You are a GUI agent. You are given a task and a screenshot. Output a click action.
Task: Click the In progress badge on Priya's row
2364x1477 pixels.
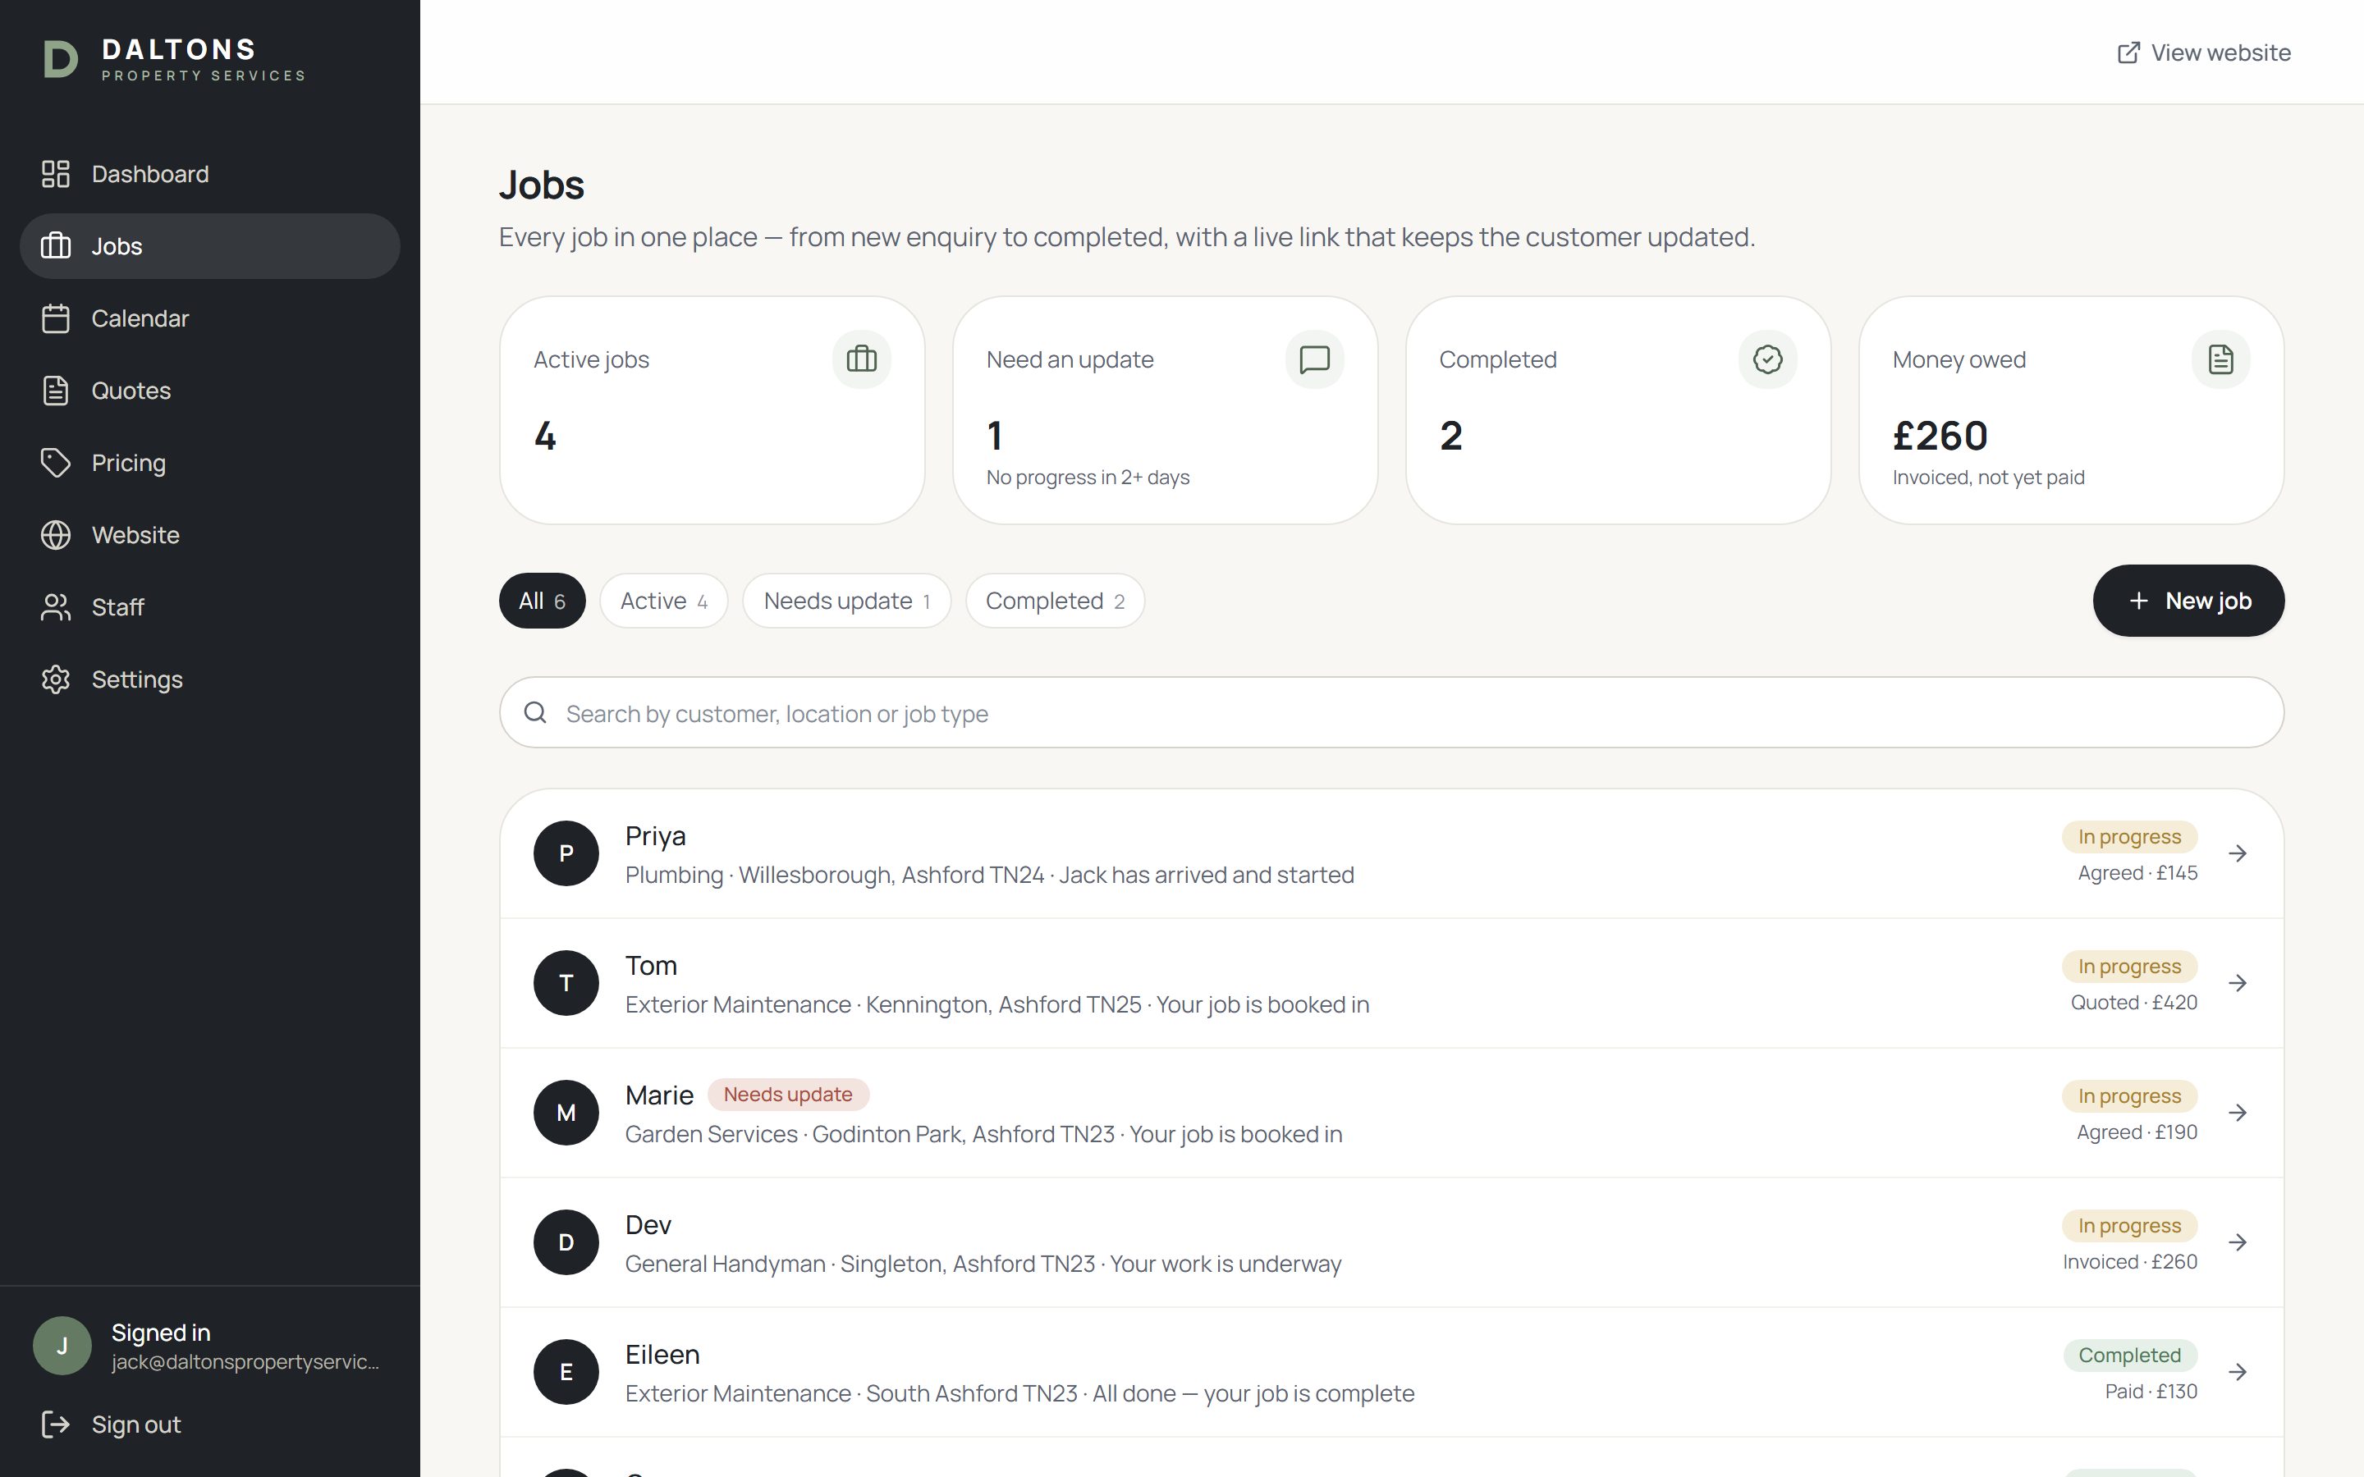pos(2129,837)
